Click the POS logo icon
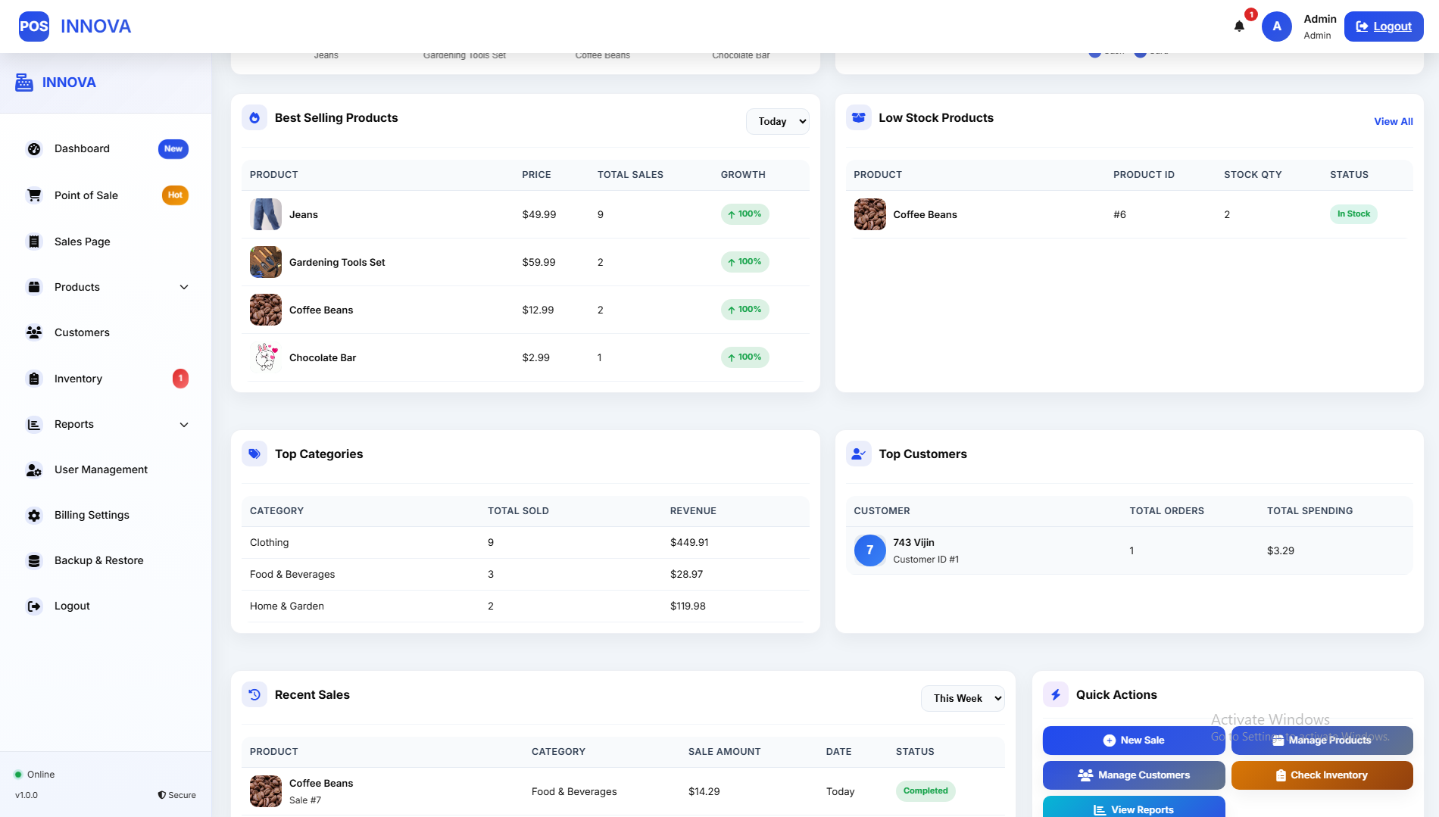Viewport: 1439px width, 817px height. (x=34, y=27)
